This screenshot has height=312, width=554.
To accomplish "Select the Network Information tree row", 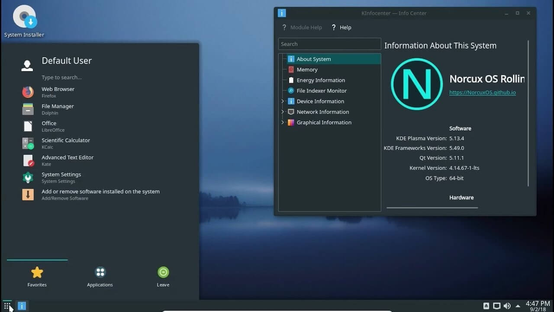I will coord(330,112).
